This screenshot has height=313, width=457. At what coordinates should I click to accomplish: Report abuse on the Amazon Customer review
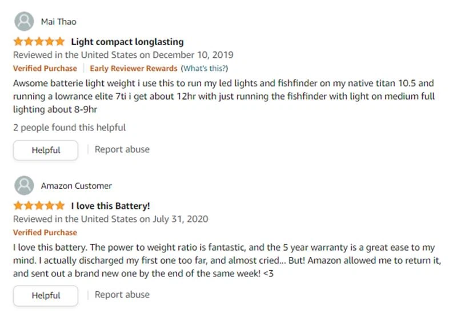tap(122, 295)
